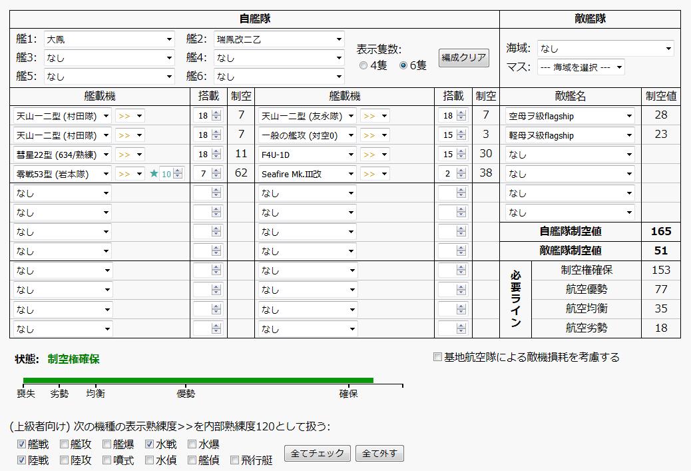
Task: Toggle the 艦偵 checkbox
Action: pos(192,460)
